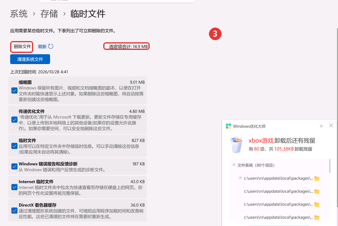Click the 4.80 MB size value

tap(137, 111)
